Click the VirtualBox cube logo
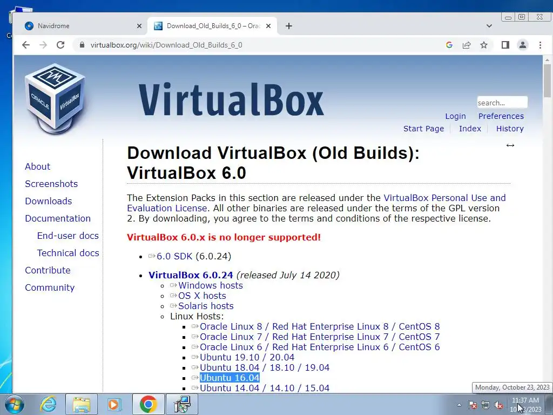Image resolution: width=553 pixels, height=415 pixels. tap(55, 99)
